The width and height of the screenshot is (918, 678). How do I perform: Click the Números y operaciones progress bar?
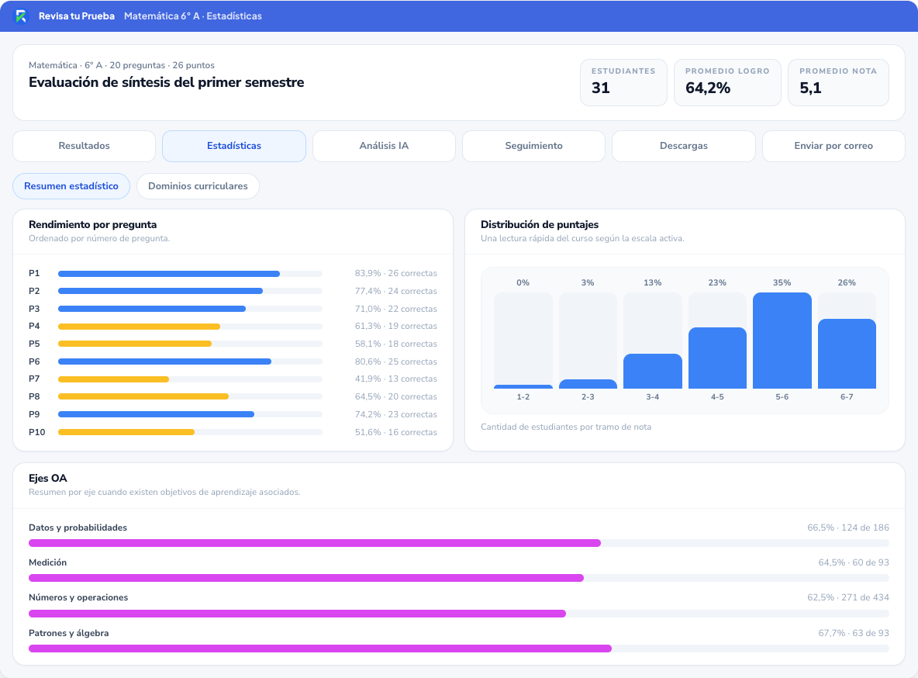(x=459, y=614)
